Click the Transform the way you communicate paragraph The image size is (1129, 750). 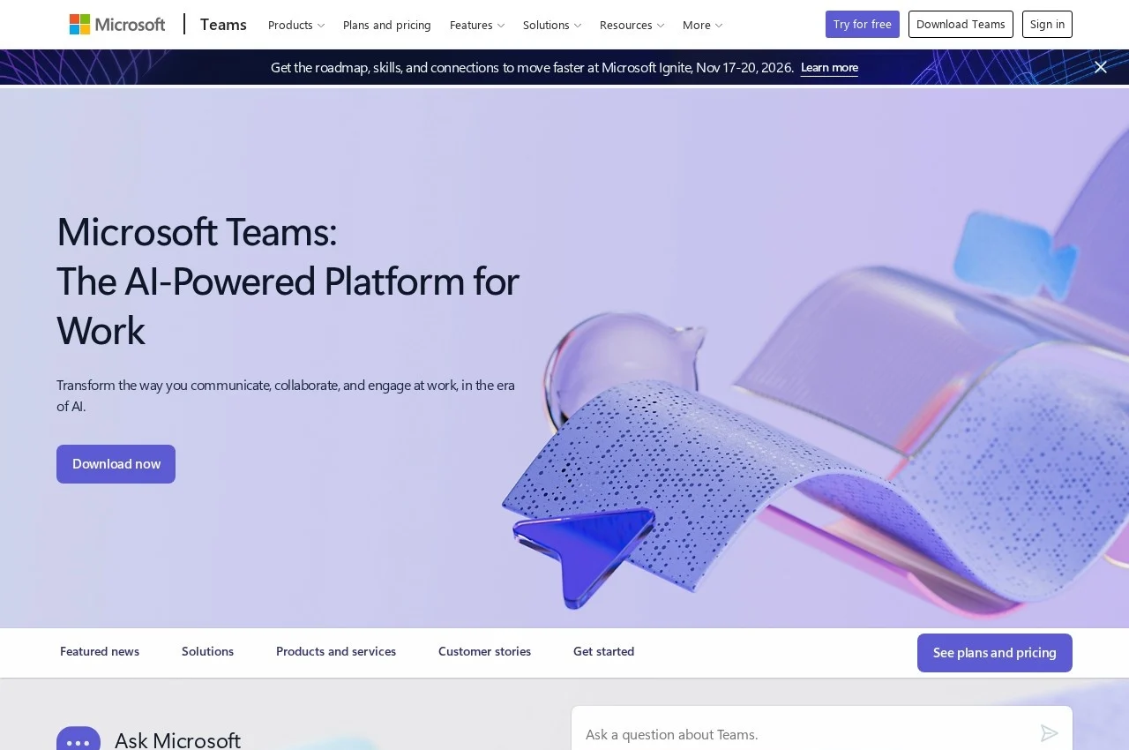pos(286,395)
